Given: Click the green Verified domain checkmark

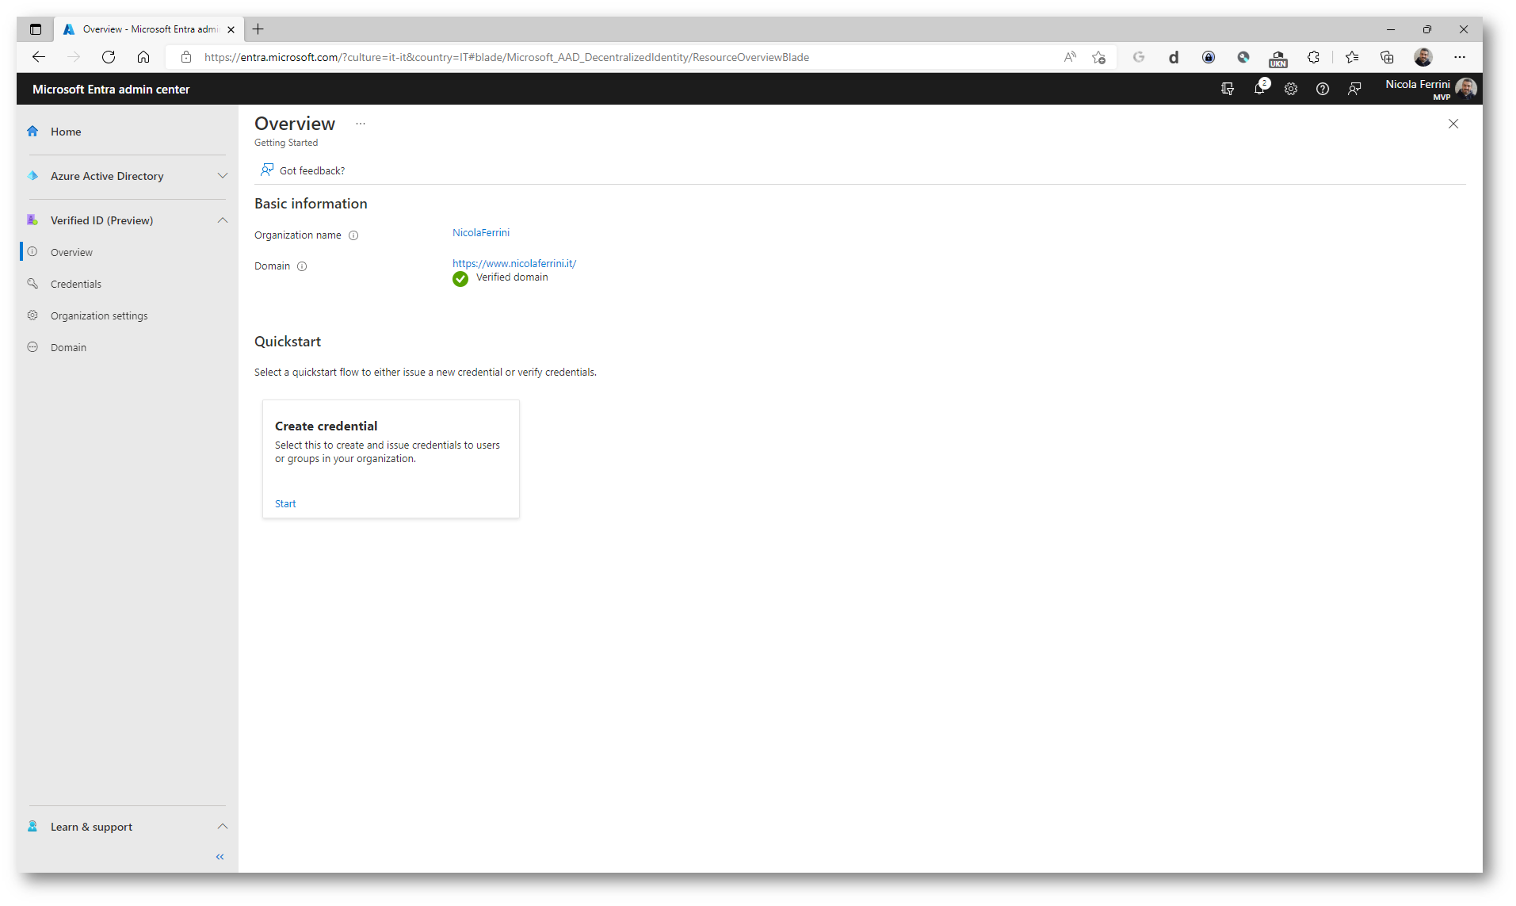Looking at the screenshot, I should 460,279.
